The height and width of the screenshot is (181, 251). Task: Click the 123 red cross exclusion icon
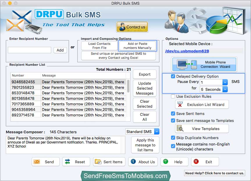pos(180,104)
